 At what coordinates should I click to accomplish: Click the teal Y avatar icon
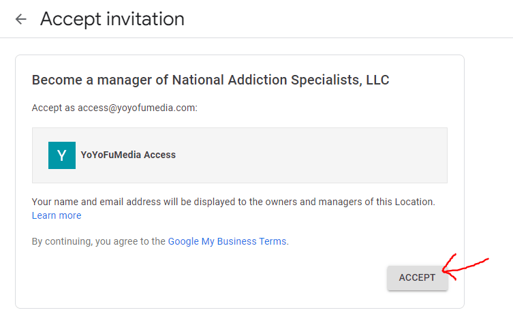62,155
